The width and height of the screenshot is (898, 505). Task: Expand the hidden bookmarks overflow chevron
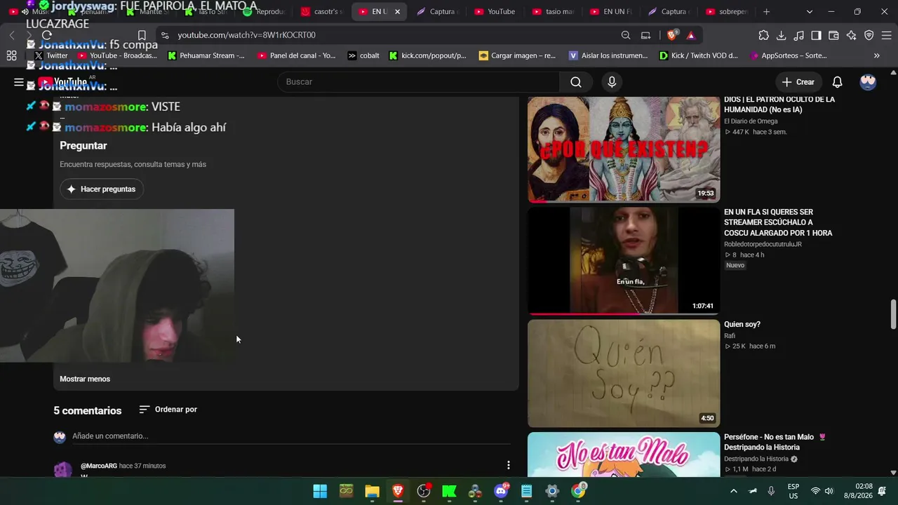[877, 55]
